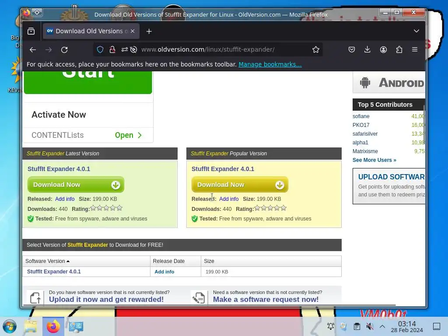The width and height of the screenshot is (448, 336).
Task: Click Upload it now and get rewarded
Action: pos(106,299)
